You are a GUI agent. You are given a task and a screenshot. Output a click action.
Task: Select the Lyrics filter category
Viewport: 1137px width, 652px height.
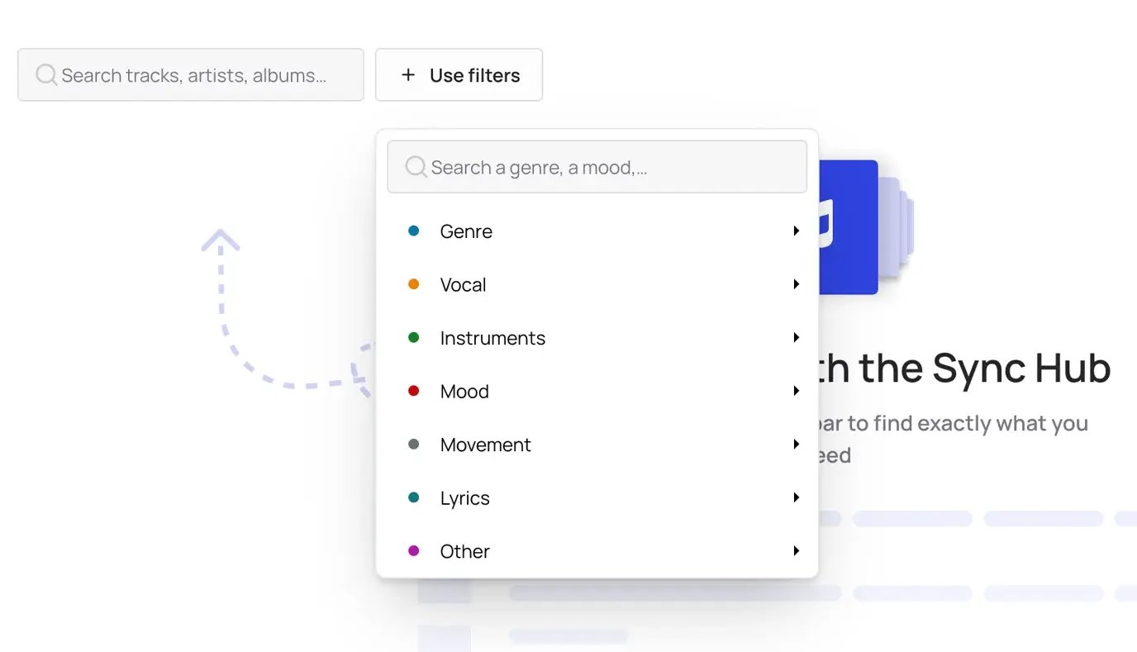coord(597,498)
